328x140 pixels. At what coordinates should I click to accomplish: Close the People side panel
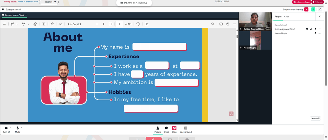[319, 16]
